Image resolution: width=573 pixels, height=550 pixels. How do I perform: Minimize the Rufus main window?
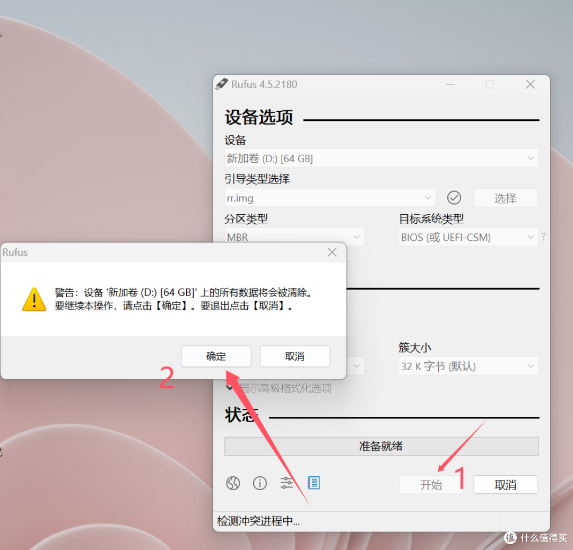tap(450, 84)
